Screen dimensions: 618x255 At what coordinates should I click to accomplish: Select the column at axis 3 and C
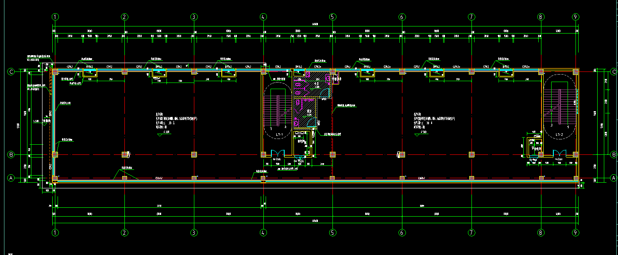pyautogui.click(x=194, y=71)
